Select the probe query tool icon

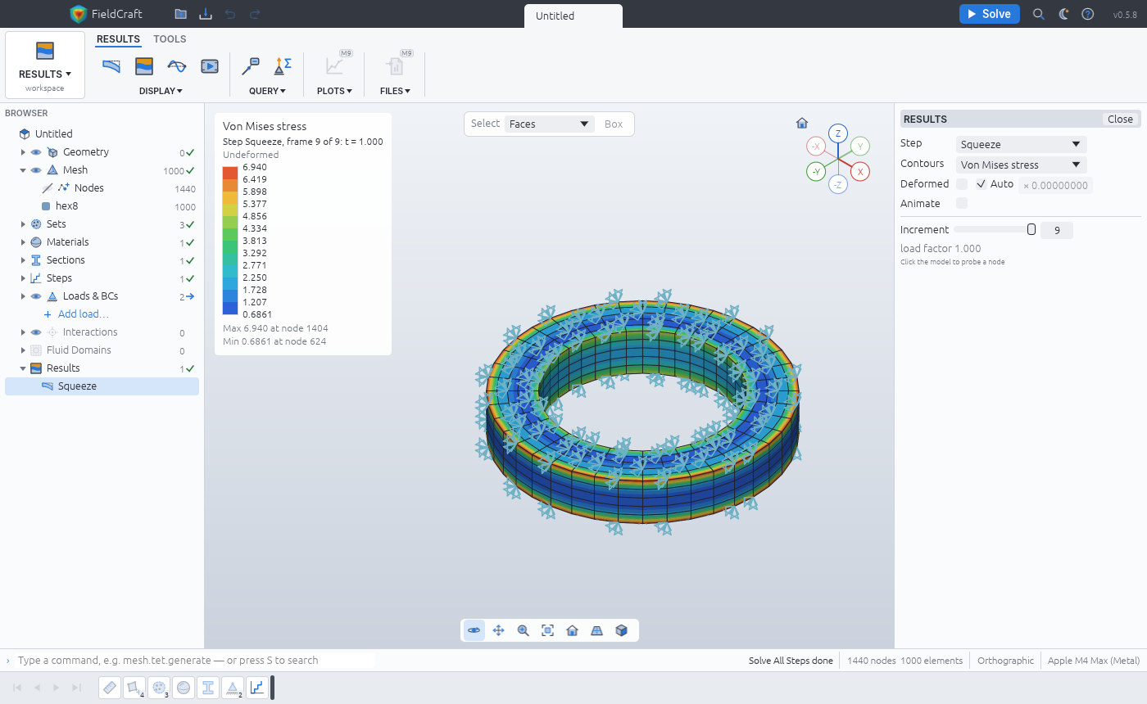pyautogui.click(x=251, y=65)
